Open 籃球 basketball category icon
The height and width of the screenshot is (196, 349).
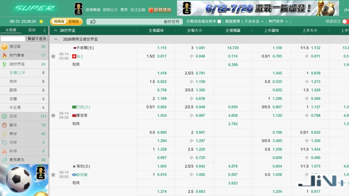tap(4, 125)
